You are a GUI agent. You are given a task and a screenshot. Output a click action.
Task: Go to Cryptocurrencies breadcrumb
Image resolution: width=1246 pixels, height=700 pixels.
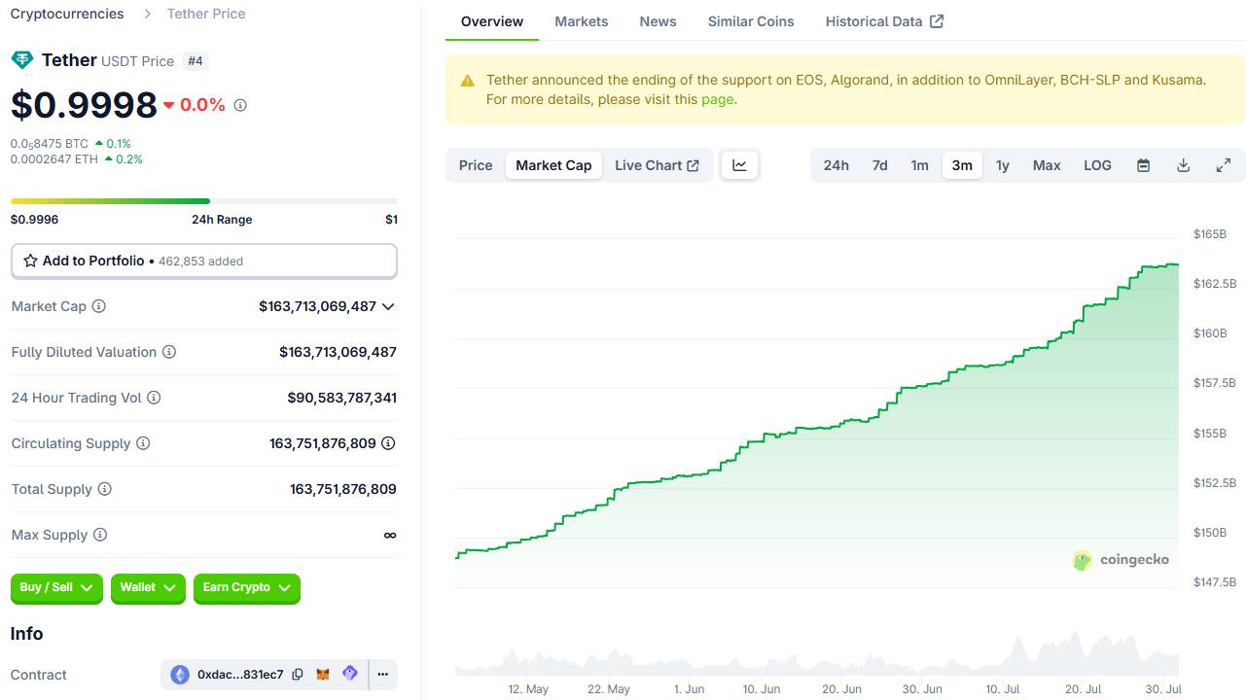tap(67, 14)
